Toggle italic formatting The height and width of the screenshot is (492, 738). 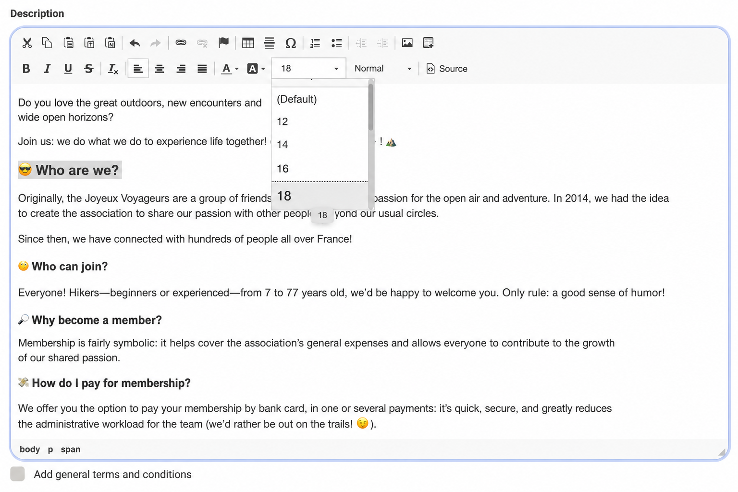click(47, 69)
